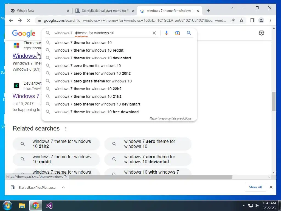Clear the Google search box text
The width and height of the screenshot is (281, 211).
(x=154, y=33)
